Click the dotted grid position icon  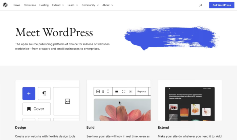131,91
